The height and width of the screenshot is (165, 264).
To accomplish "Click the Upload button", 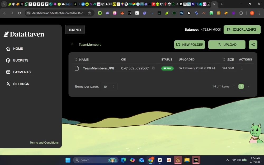I will pos(227,45).
